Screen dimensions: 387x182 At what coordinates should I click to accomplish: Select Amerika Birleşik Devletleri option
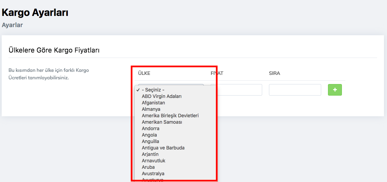[170, 116]
